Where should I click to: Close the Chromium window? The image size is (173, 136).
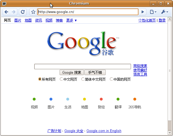click(x=168, y=4)
